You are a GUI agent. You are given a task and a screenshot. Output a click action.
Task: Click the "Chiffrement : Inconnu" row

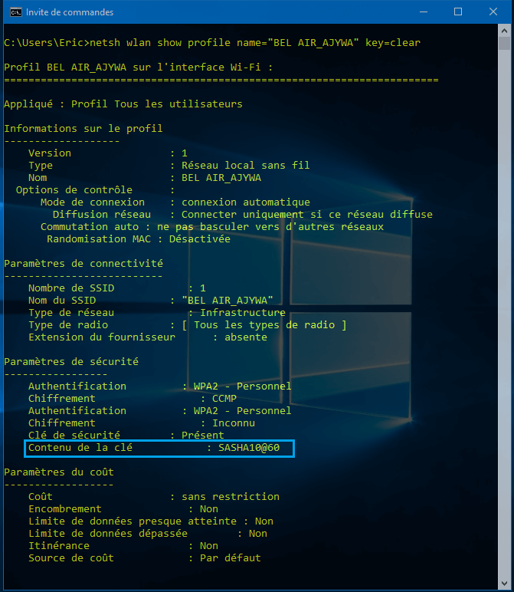142,423
